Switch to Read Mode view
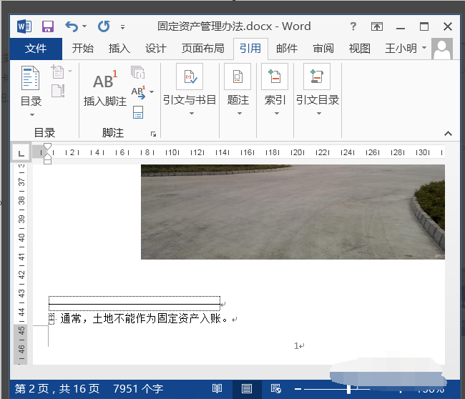This screenshot has height=399, width=465. (x=217, y=389)
